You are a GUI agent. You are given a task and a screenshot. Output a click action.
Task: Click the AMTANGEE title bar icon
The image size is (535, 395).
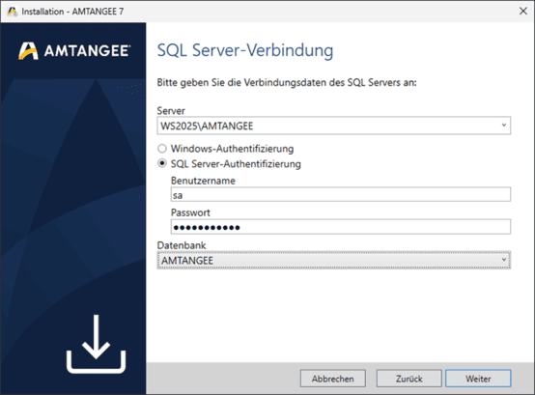point(13,12)
